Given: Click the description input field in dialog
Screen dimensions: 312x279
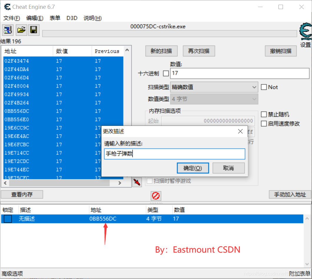Looking at the screenshot, I should click(174, 154).
